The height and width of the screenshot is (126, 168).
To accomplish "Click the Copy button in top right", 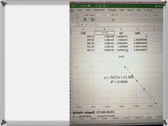I will tap(159, 6).
